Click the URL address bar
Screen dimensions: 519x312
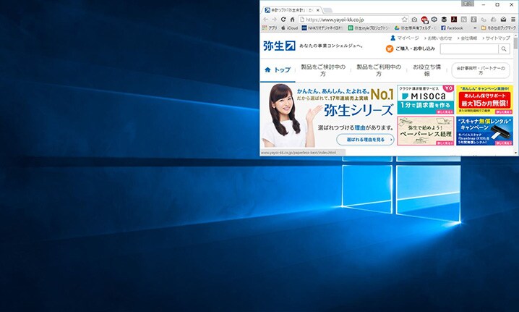pos(353,20)
